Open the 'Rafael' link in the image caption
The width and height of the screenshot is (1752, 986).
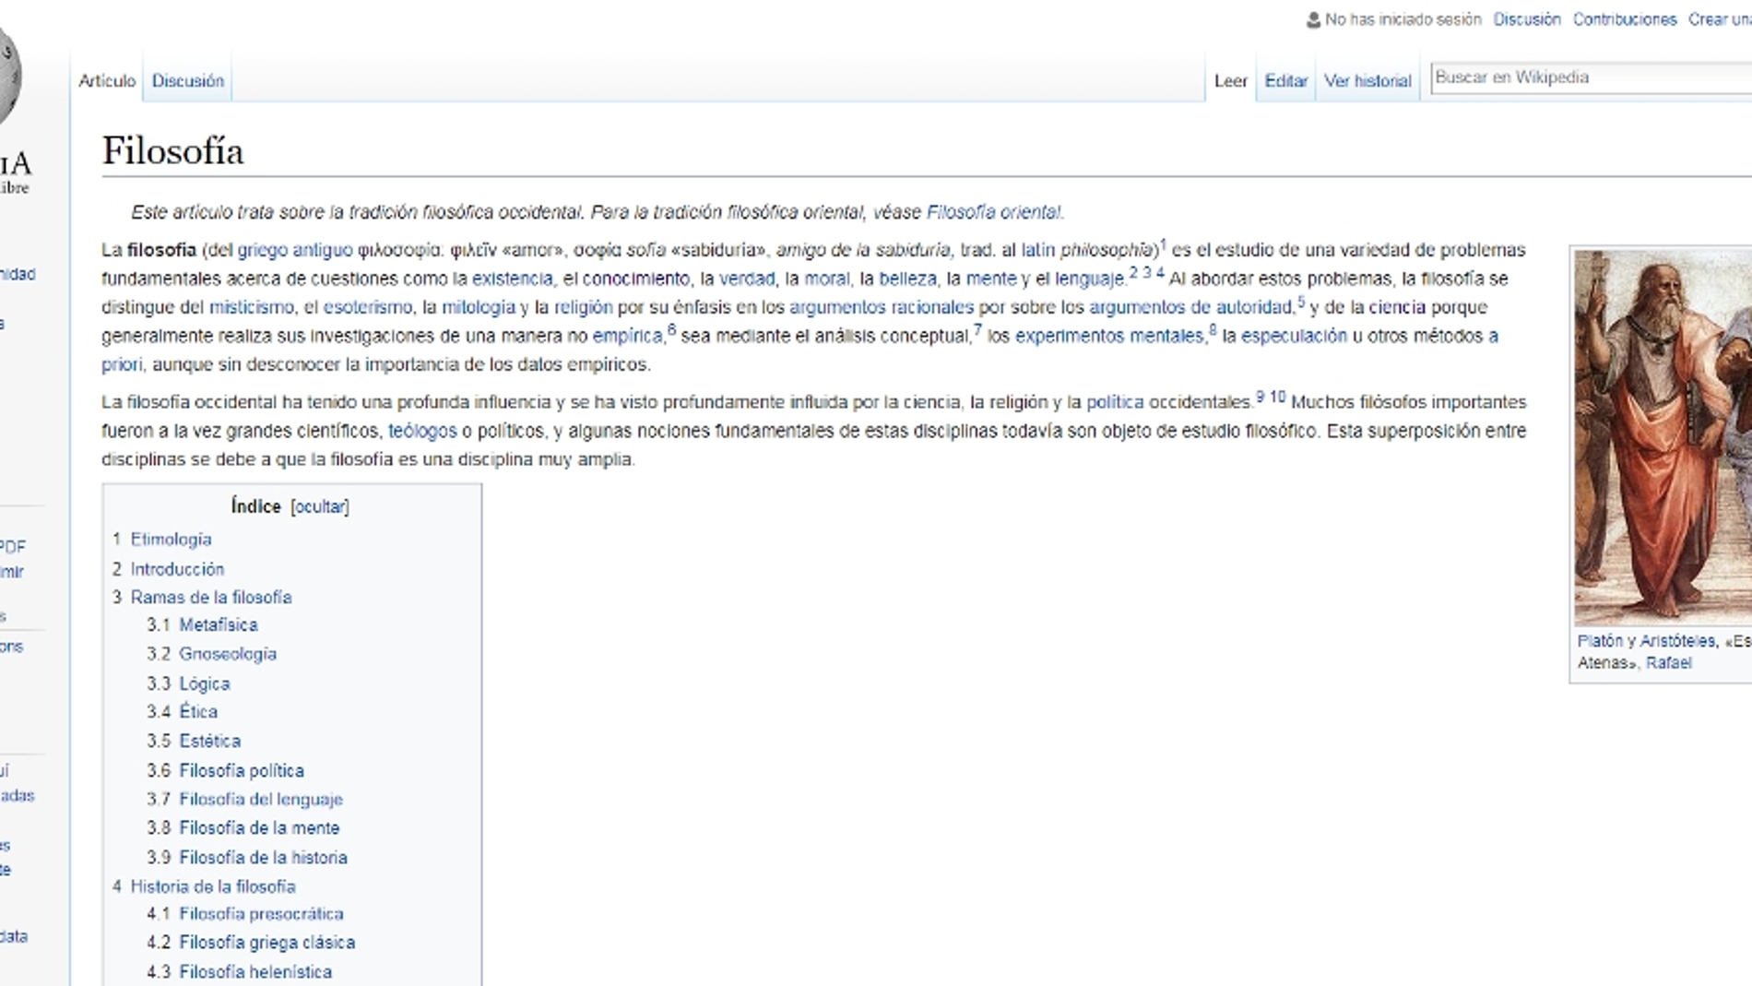[1668, 663]
